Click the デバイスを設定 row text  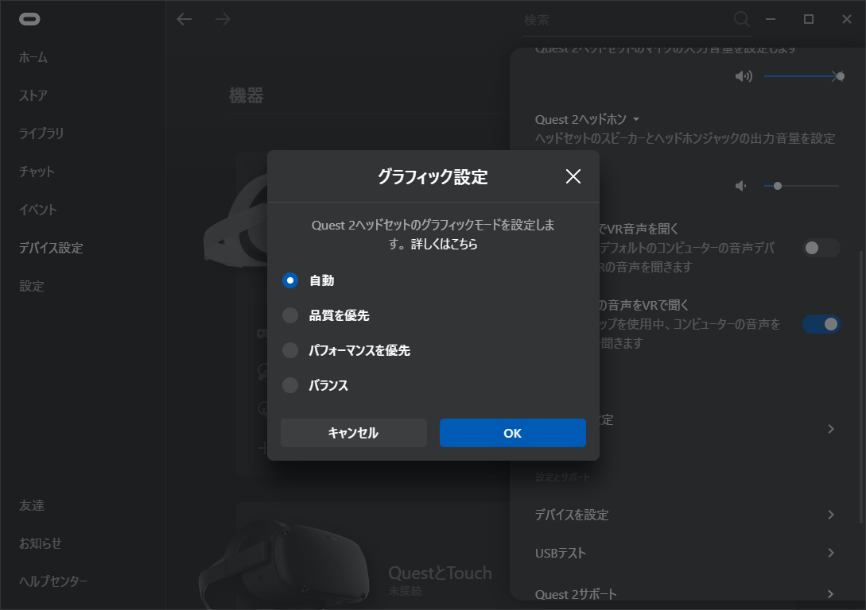[x=572, y=515]
